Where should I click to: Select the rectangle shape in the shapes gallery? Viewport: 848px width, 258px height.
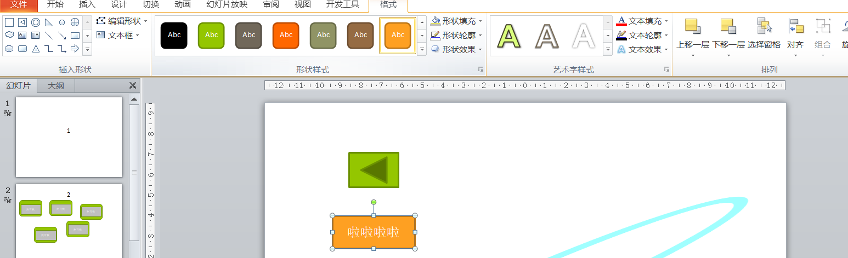(x=9, y=22)
